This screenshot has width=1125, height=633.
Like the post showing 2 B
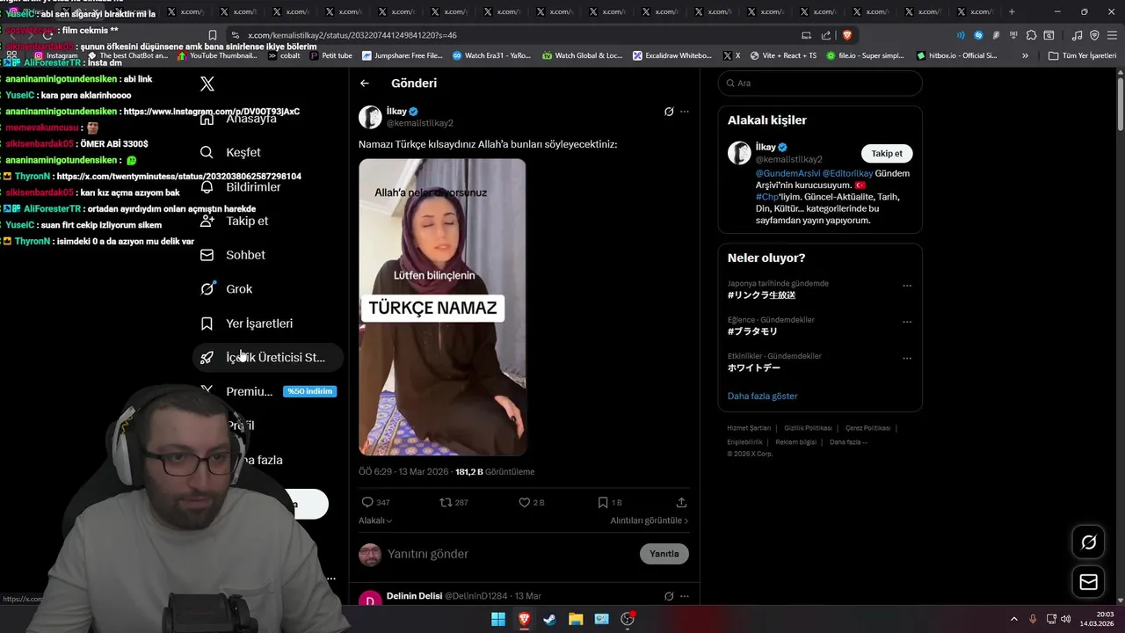(x=524, y=502)
